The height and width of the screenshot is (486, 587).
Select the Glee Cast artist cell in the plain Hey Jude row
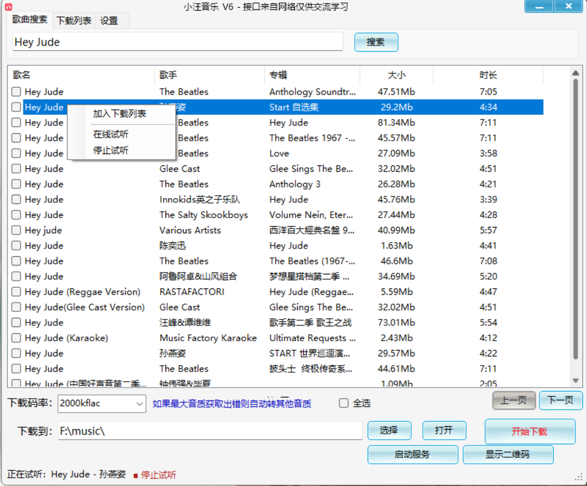(179, 169)
